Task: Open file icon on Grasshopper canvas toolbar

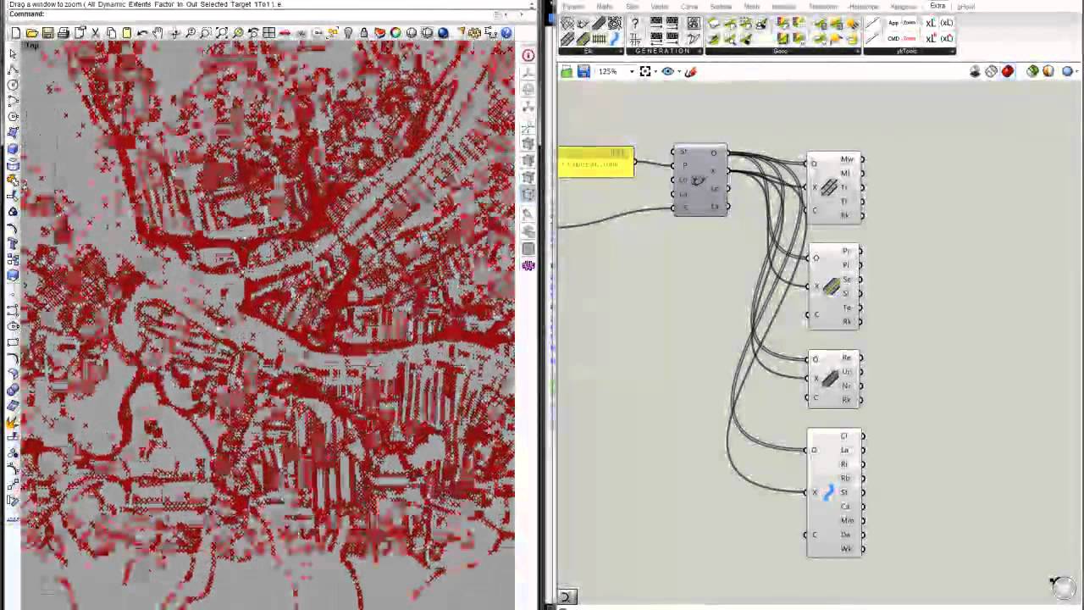Action: tap(567, 72)
